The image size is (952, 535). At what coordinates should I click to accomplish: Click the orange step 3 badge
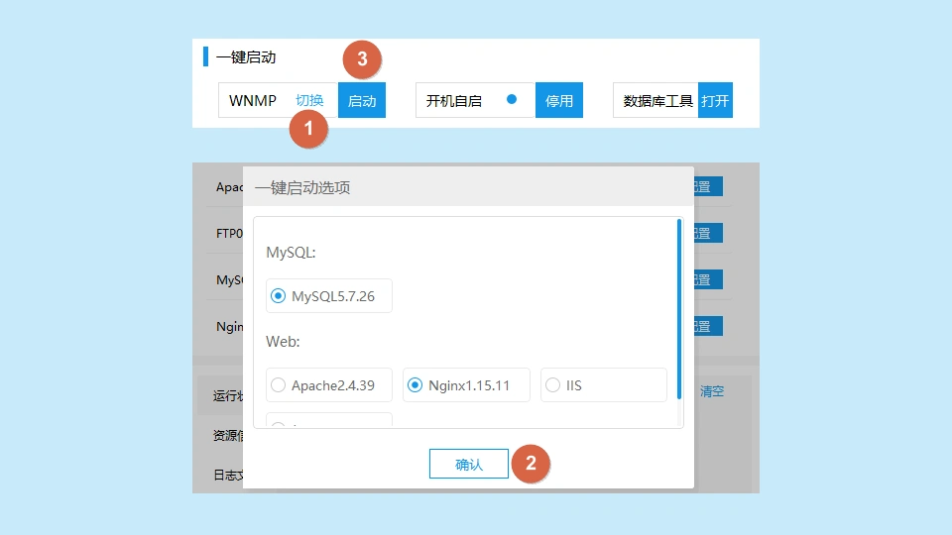tap(362, 59)
